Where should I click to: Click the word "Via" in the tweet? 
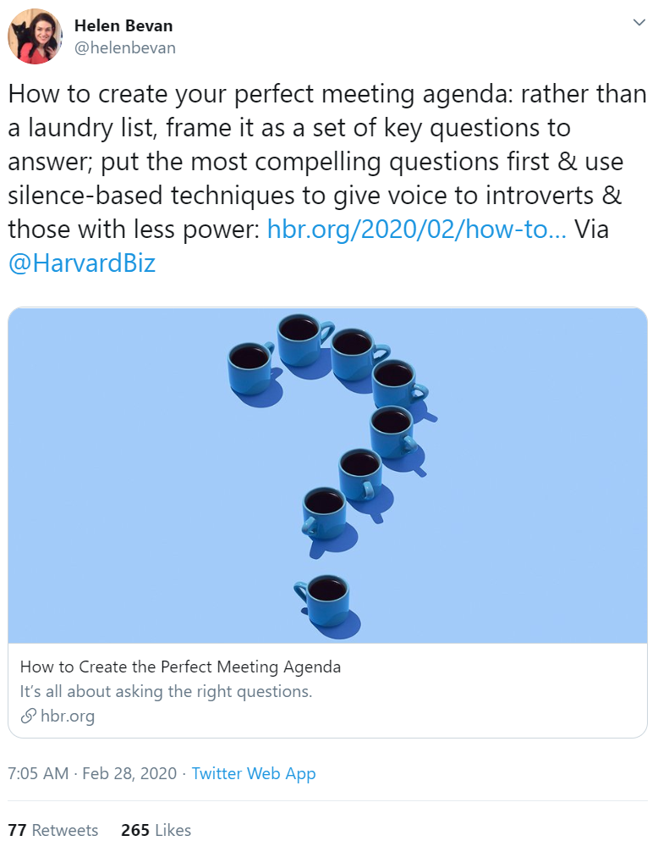pyautogui.click(x=591, y=230)
